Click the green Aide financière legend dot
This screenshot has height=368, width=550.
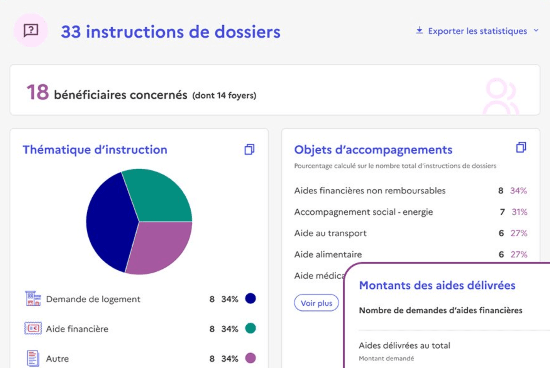[250, 328]
